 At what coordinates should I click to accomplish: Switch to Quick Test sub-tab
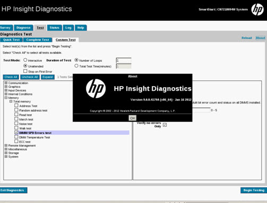(x=11, y=40)
